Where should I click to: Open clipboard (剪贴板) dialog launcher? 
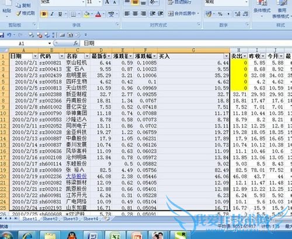tap(34, 24)
